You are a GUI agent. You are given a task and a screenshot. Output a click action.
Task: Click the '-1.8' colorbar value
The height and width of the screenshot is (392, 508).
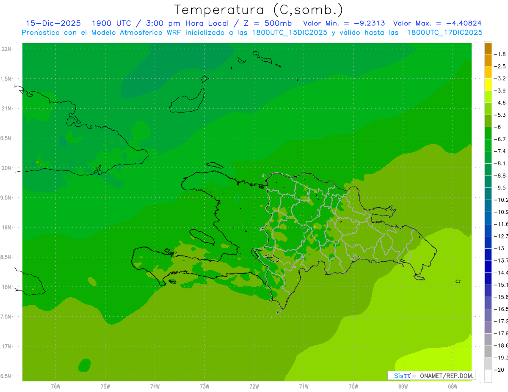click(x=500, y=54)
